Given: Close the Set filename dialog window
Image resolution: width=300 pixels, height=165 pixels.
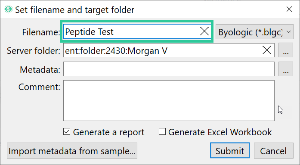Looking at the screenshot, I should click(289, 9).
